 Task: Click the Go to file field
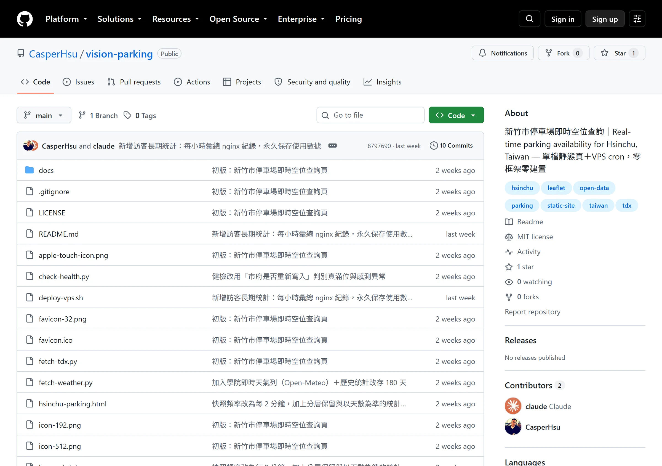tap(370, 115)
